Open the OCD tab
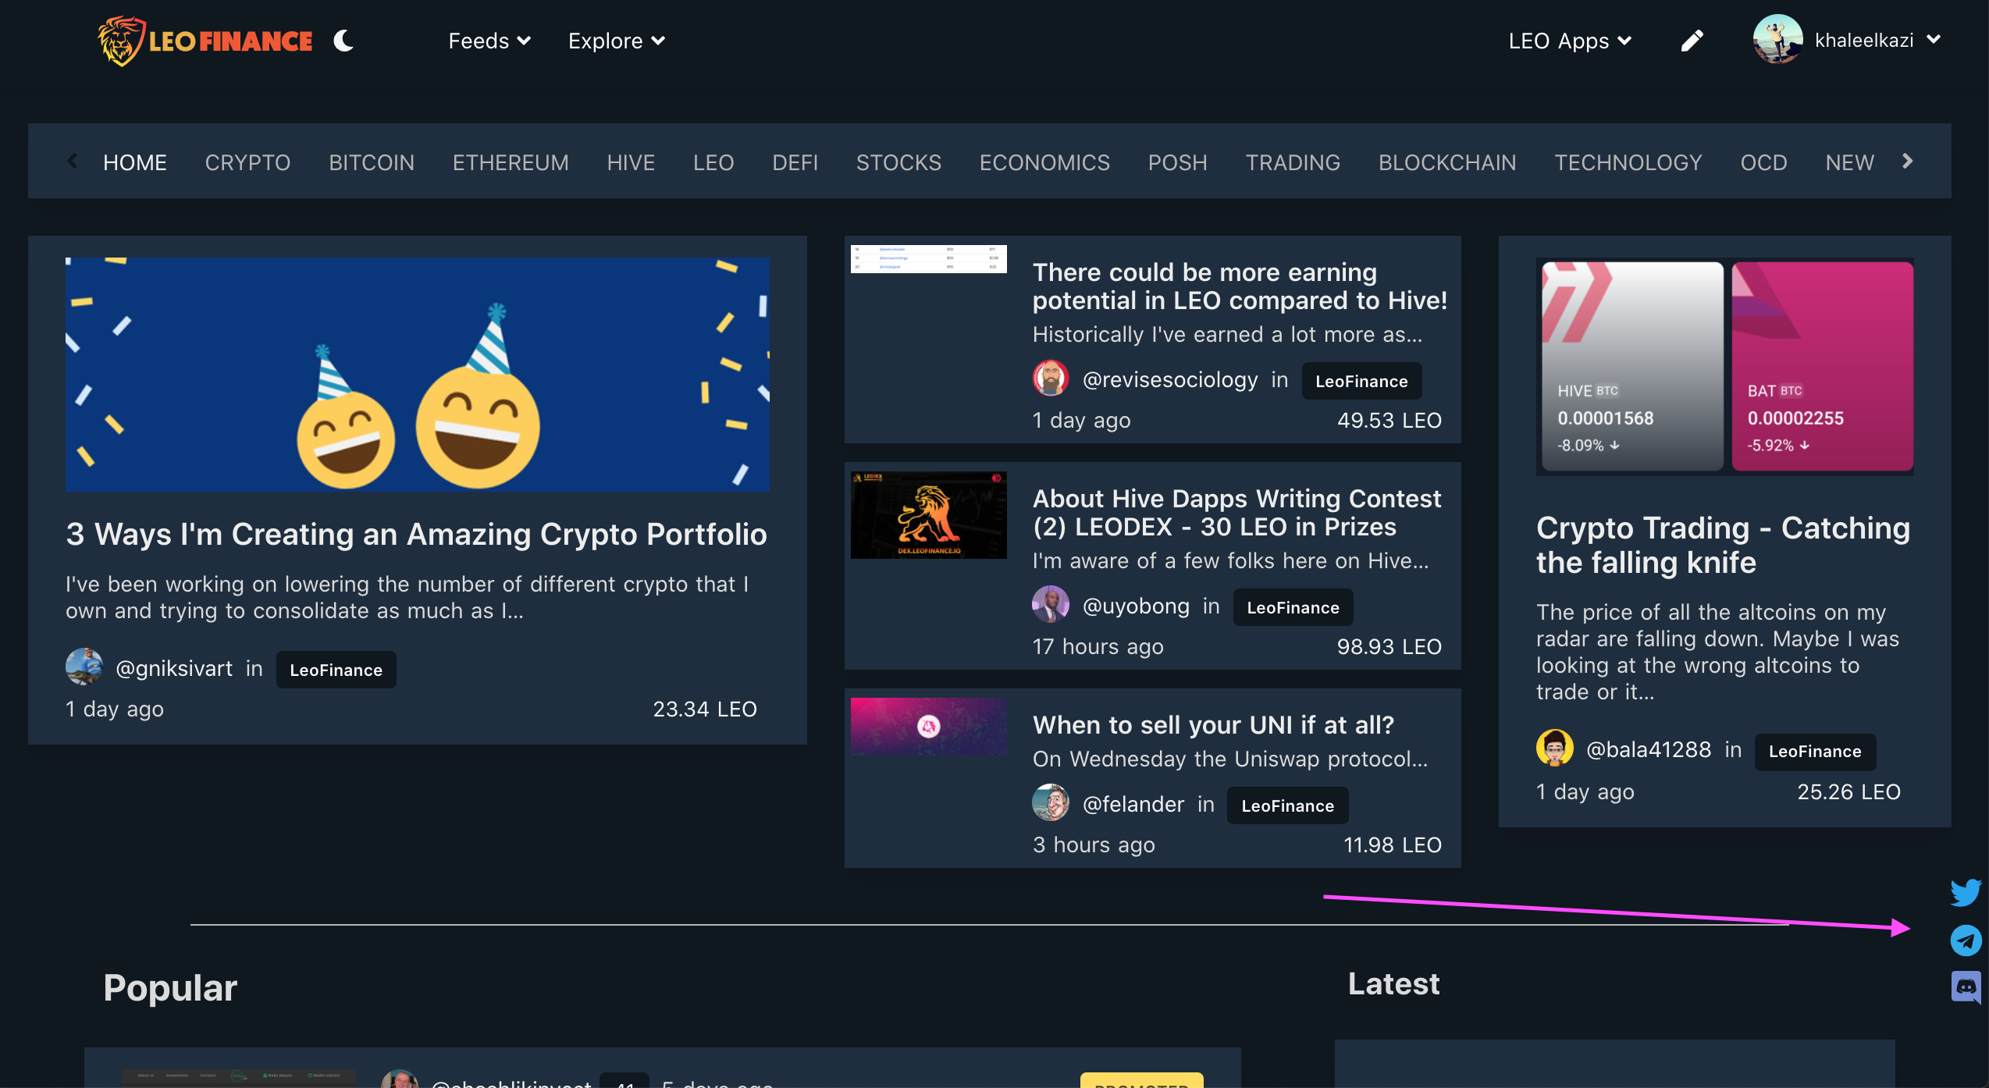This screenshot has width=1989, height=1088. coord(1763,162)
